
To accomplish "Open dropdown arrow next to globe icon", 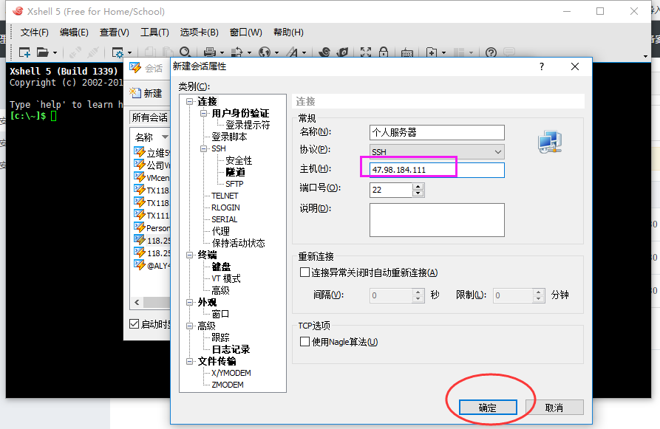I will click(x=276, y=53).
